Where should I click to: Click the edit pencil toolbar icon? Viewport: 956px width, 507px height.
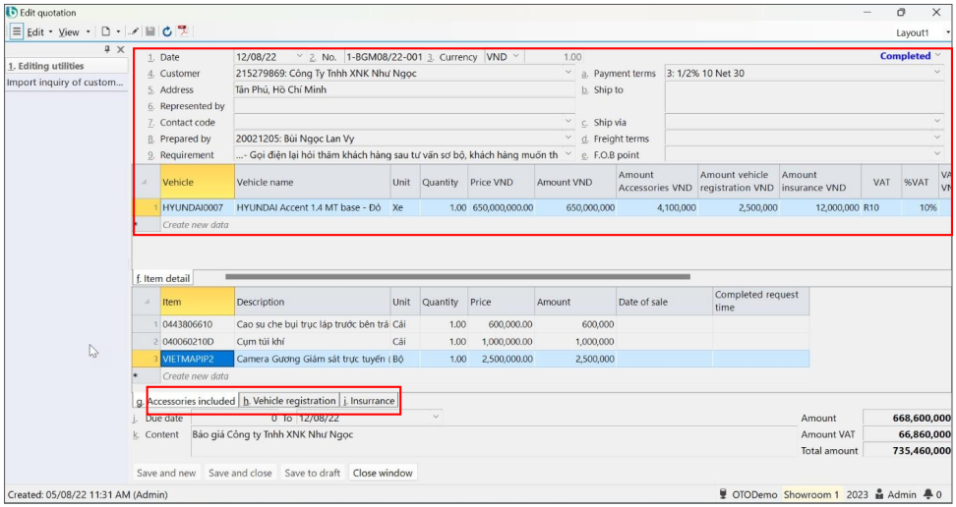[135, 31]
